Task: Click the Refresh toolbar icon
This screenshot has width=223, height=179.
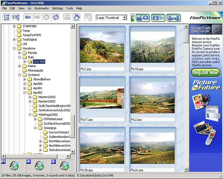Action: coord(56,18)
